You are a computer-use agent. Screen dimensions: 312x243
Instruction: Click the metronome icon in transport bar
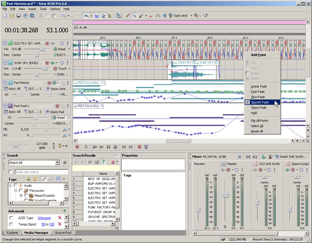click(x=139, y=147)
